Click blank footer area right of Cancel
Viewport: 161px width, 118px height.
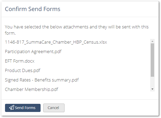click(111, 108)
